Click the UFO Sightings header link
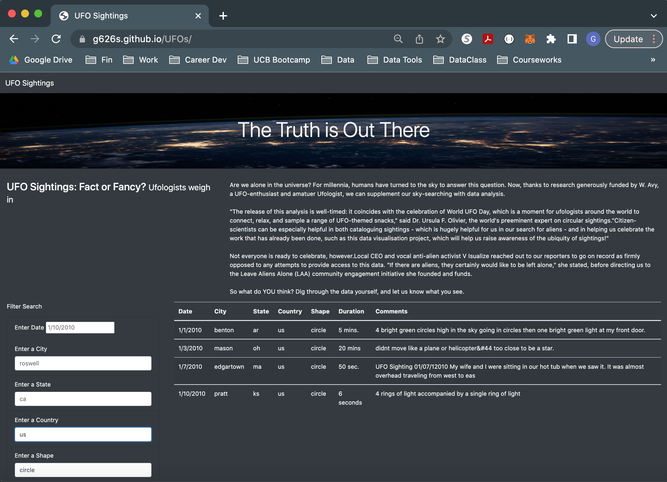This screenshot has height=482, width=667. pos(29,83)
